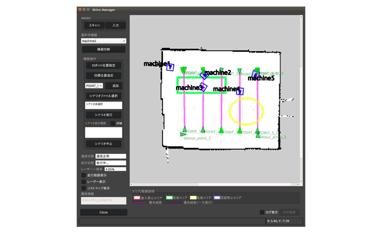Select the machine4 robot marker on the map

coord(240,91)
